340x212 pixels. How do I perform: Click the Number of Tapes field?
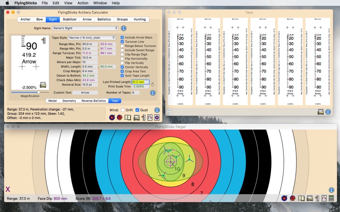[136, 92]
